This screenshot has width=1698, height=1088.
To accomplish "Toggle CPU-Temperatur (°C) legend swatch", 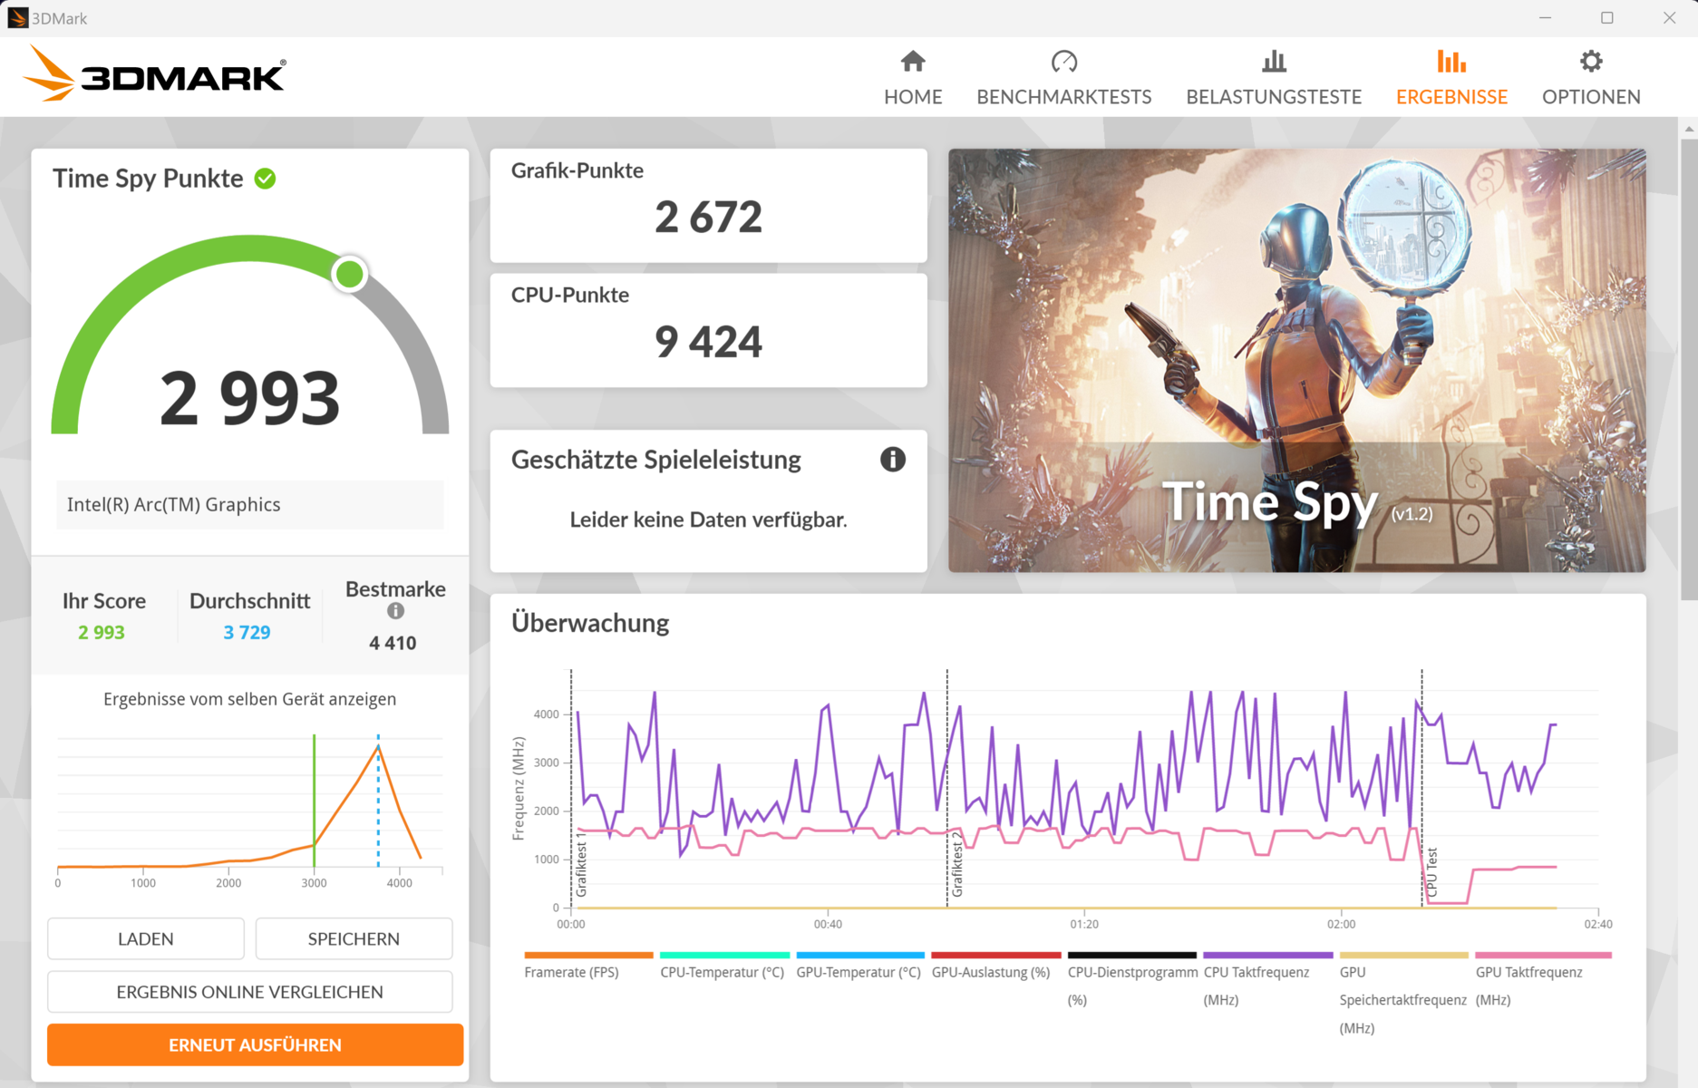I will tap(724, 955).
